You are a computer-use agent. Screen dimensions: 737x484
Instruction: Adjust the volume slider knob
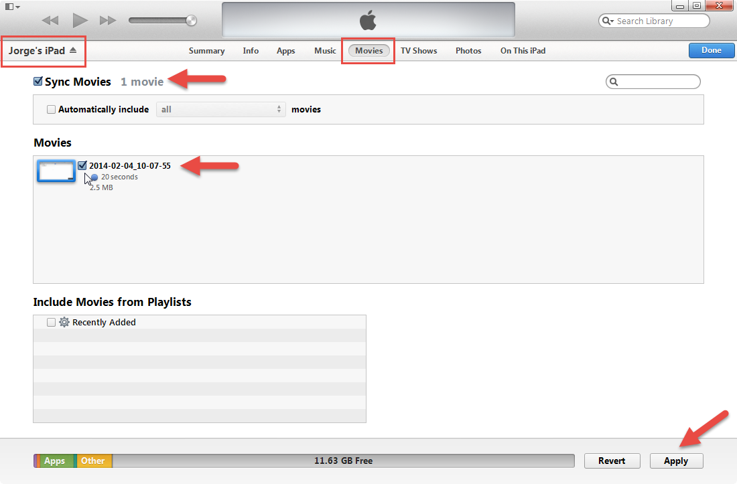coord(192,21)
